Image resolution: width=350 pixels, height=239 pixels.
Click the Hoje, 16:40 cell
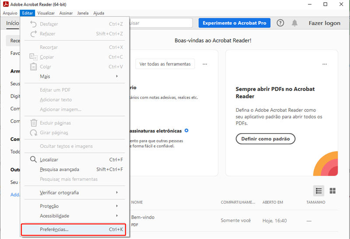[x=275, y=221]
